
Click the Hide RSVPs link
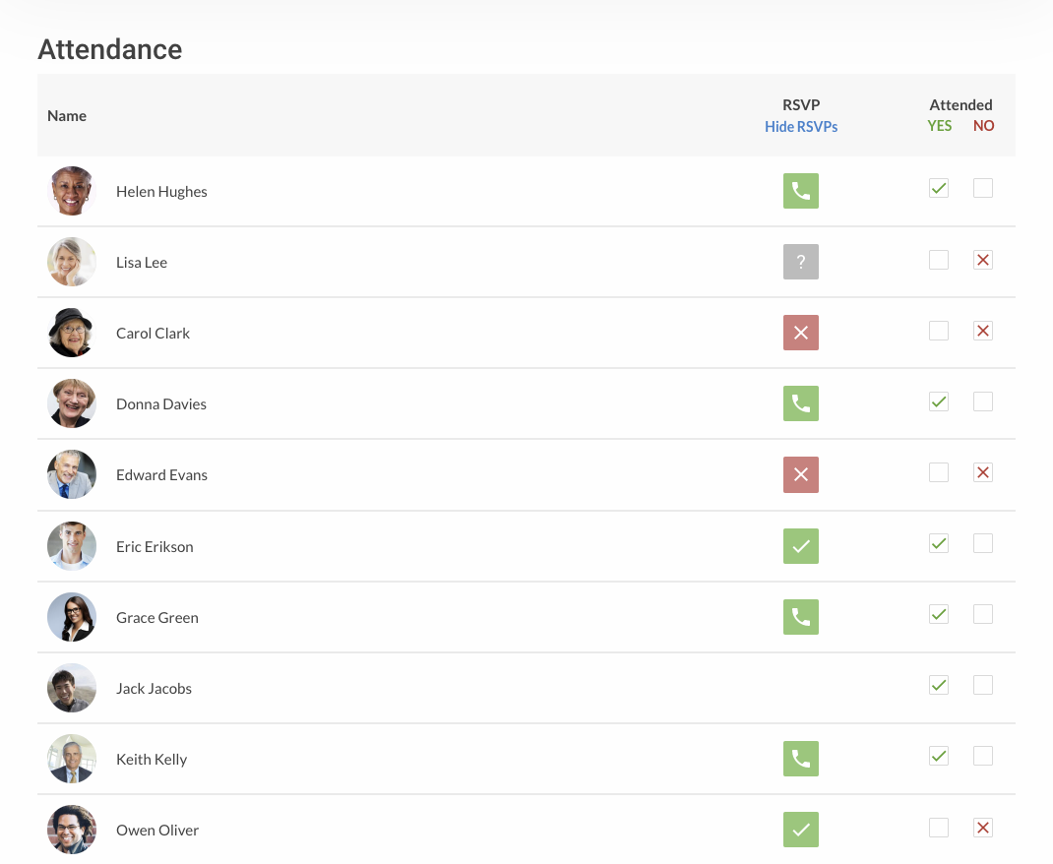[x=801, y=126]
